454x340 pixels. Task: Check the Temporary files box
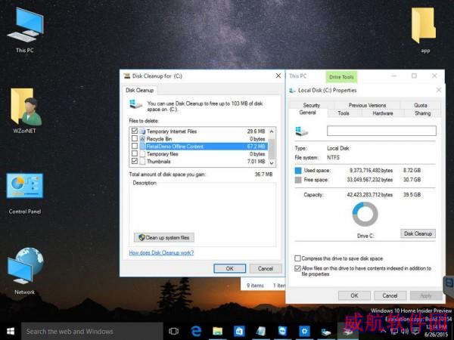click(x=135, y=153)
